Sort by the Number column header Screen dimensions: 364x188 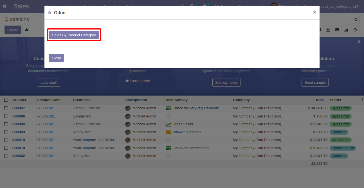[19, 100]
